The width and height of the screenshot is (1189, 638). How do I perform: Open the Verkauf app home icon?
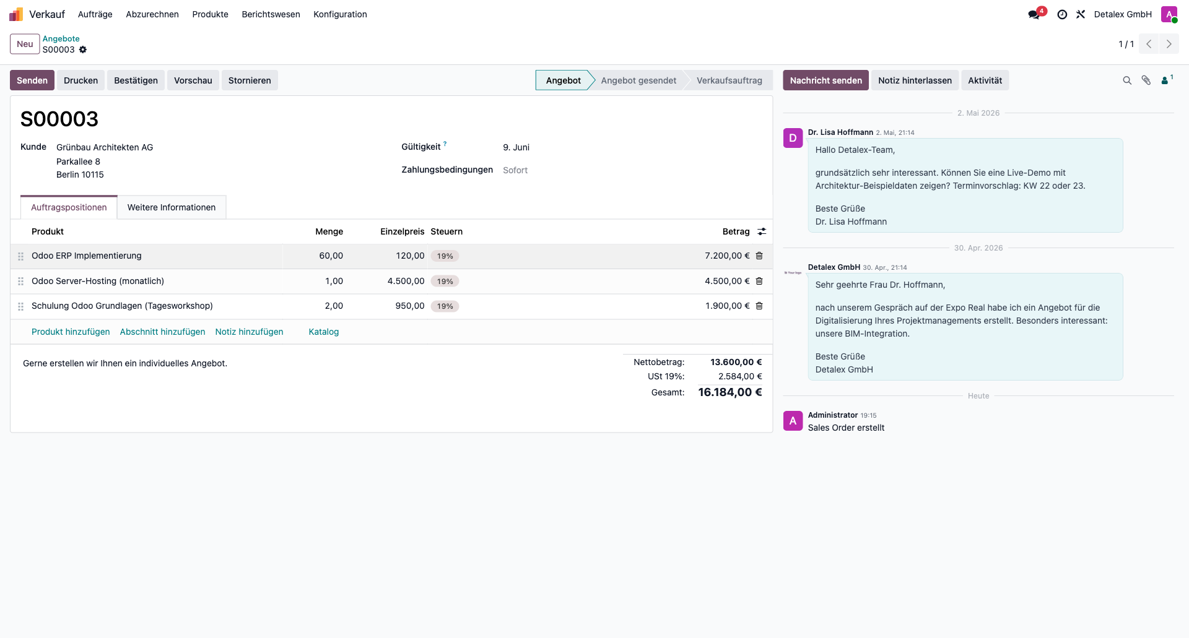click(x=16, y=14)
